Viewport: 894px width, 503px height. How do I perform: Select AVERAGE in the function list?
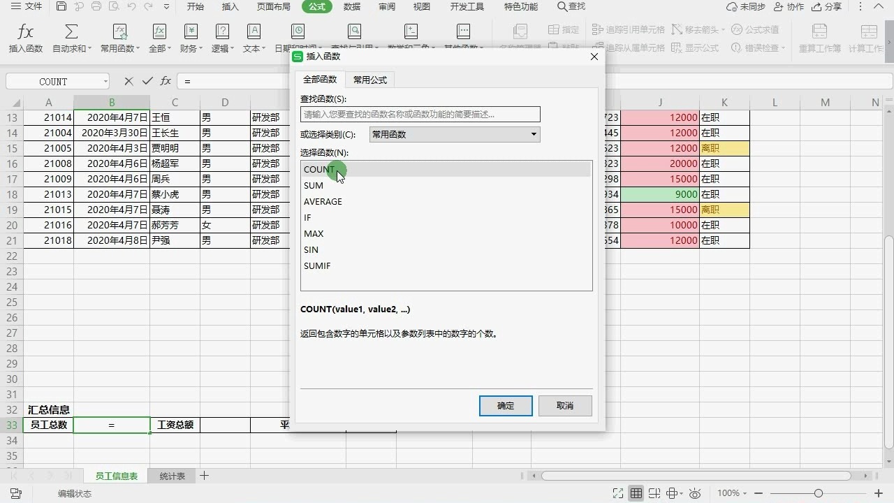[x=323, y=201]
